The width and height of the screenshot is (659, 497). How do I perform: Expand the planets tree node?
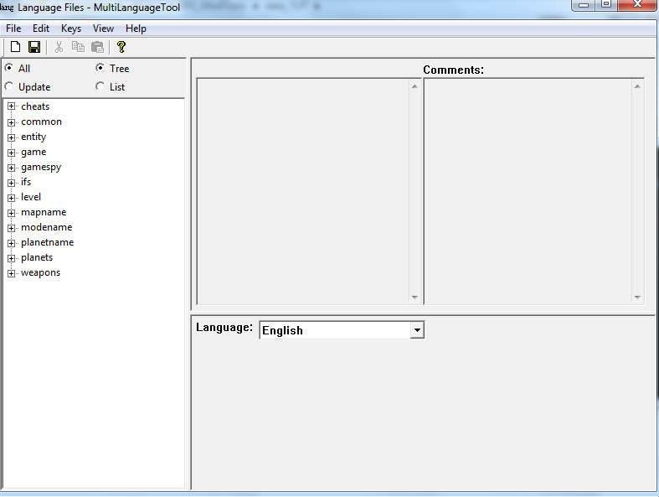click(12, 258)
